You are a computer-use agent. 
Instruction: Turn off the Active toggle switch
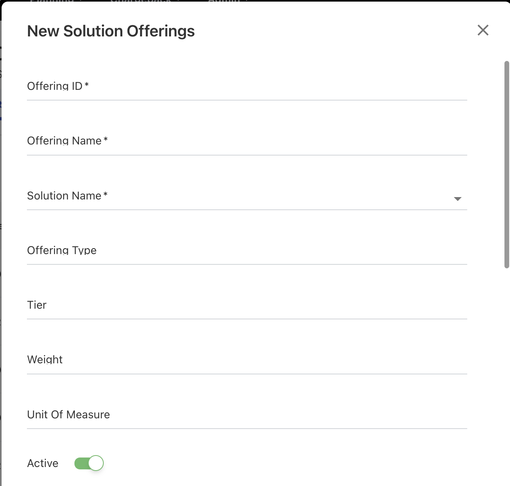click(x=89, y=463)
